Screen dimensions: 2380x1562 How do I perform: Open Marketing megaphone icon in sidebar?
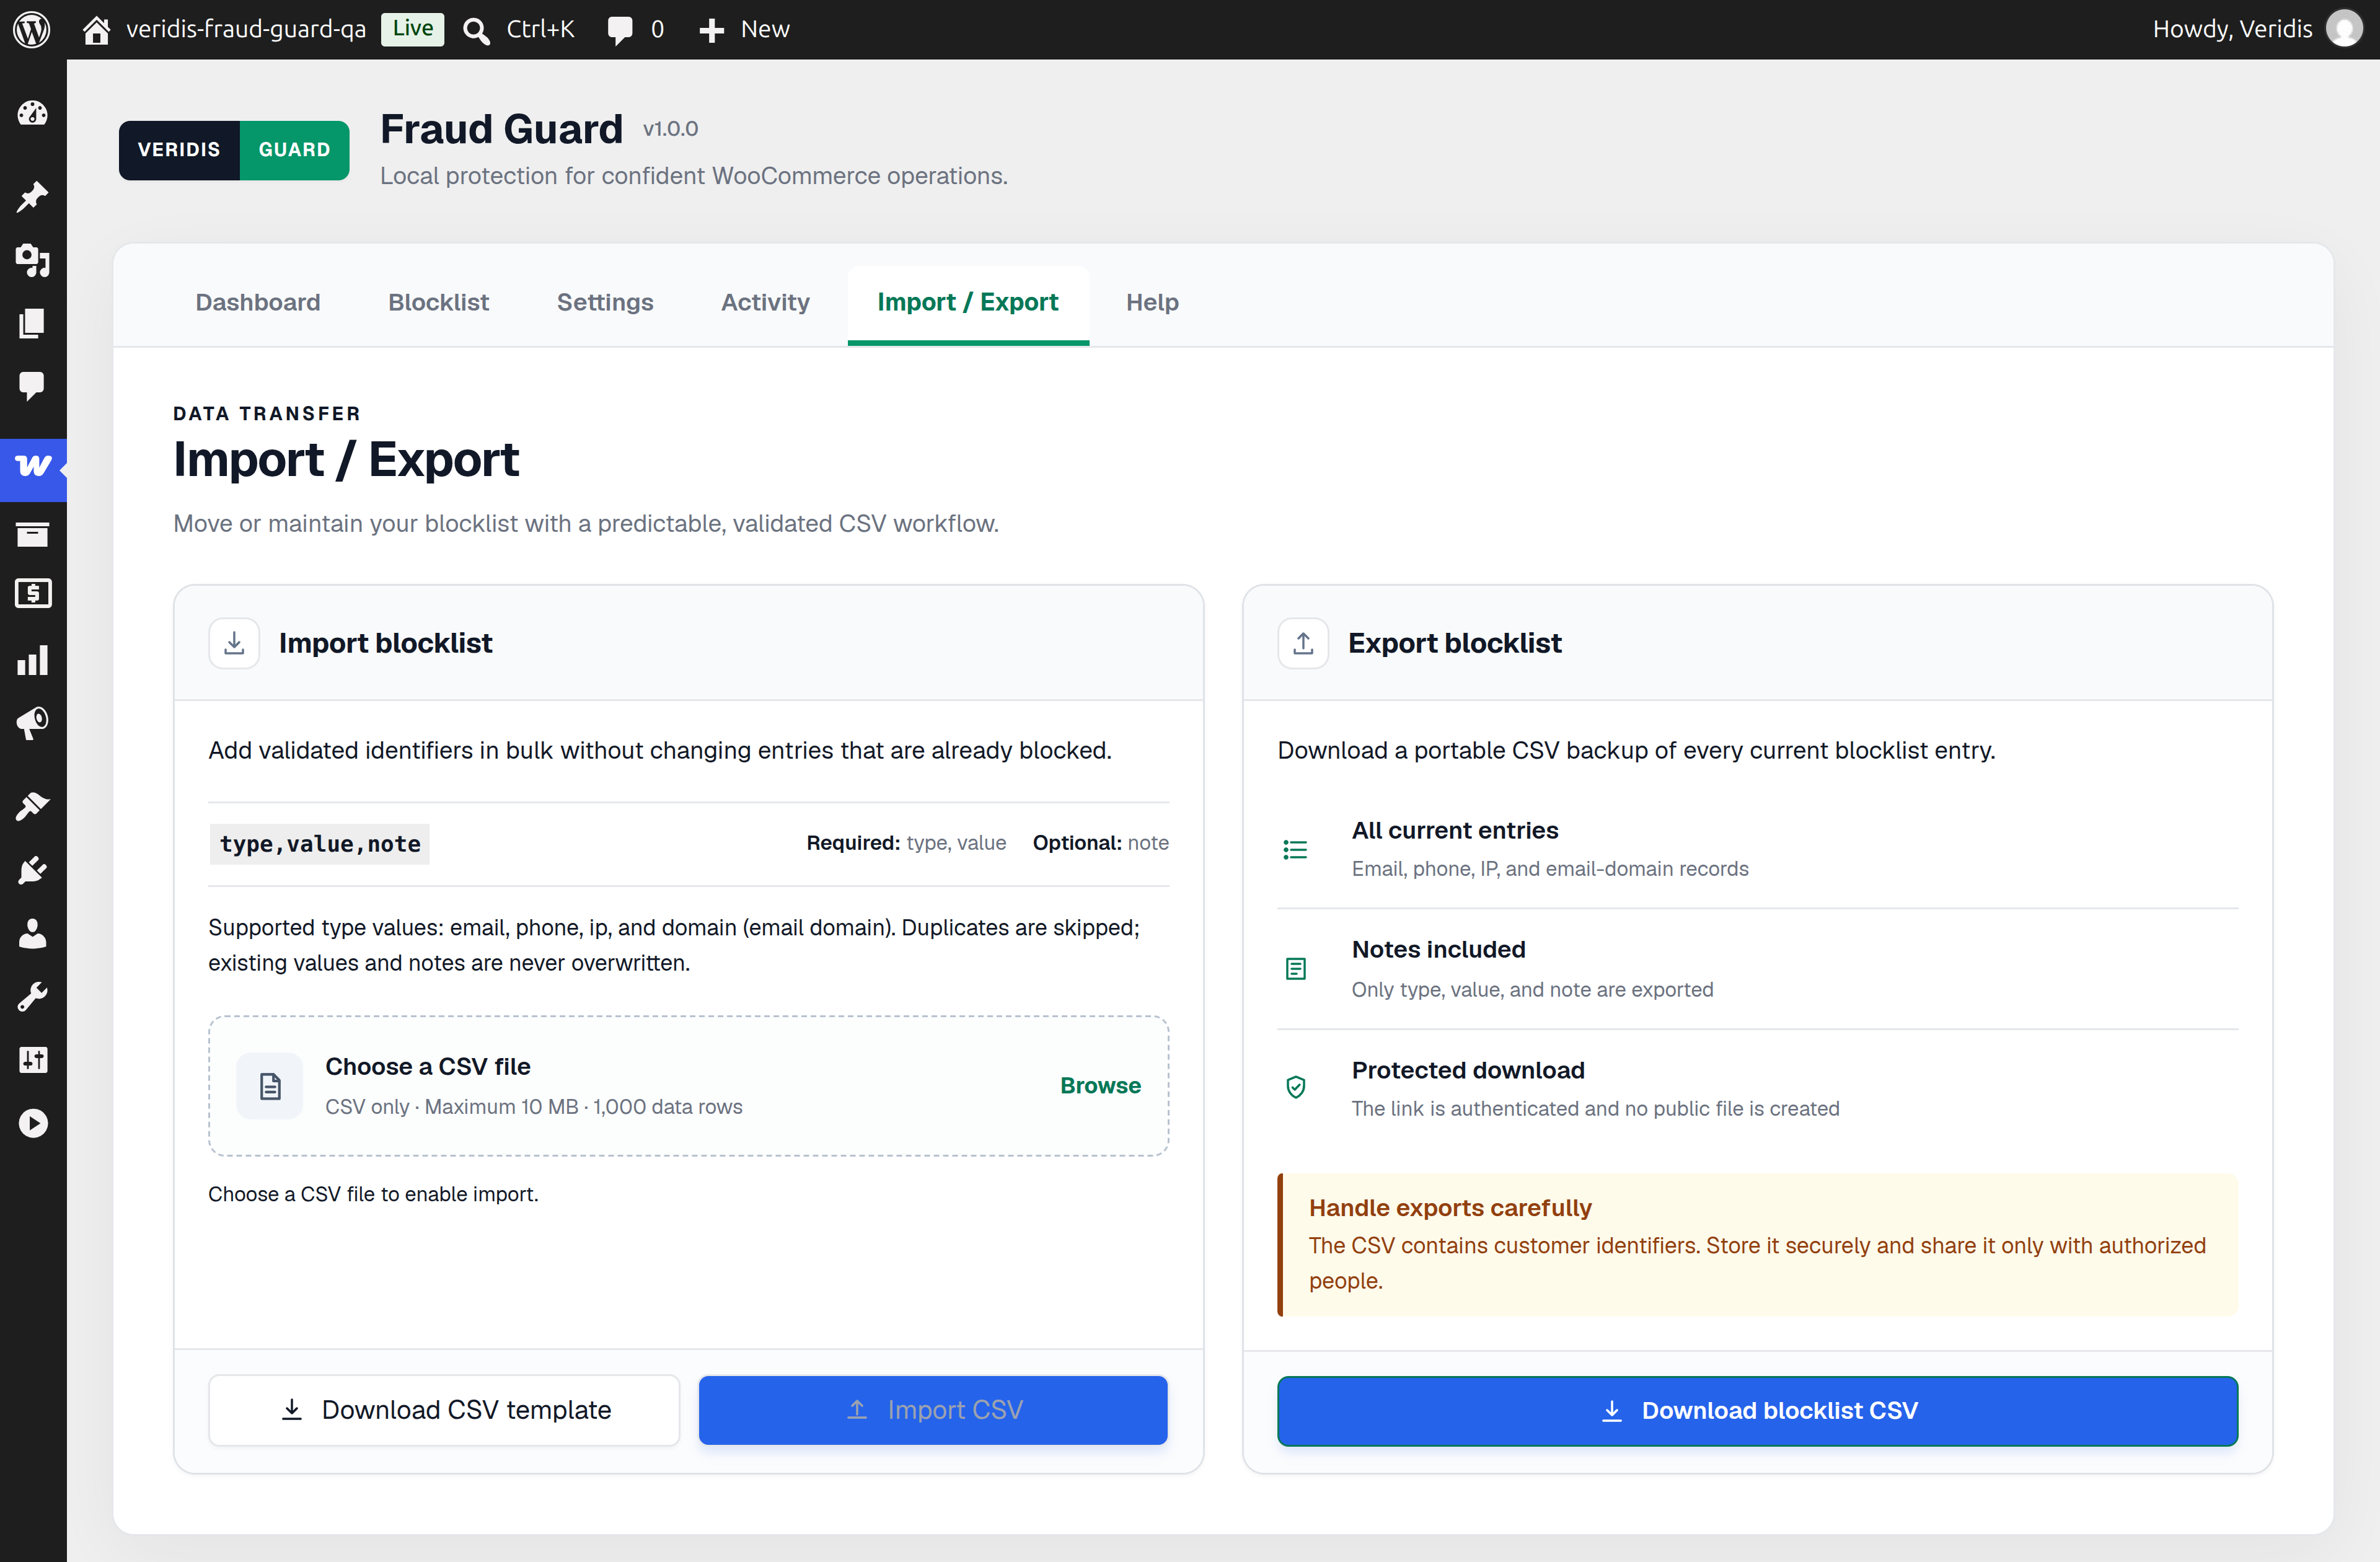[x=33, y=723]
